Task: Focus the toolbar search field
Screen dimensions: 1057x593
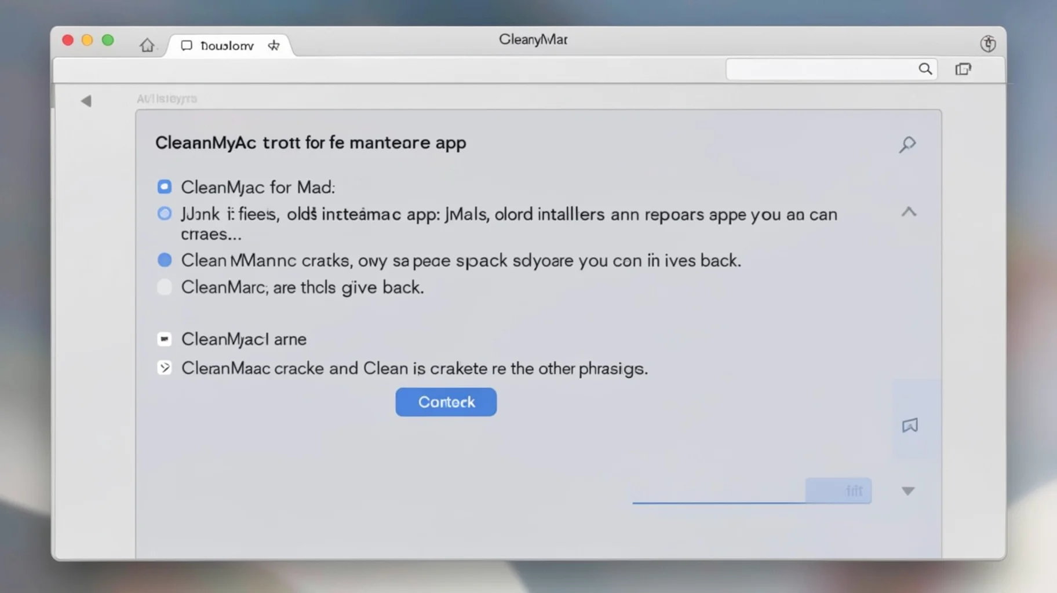Action: 832,69
